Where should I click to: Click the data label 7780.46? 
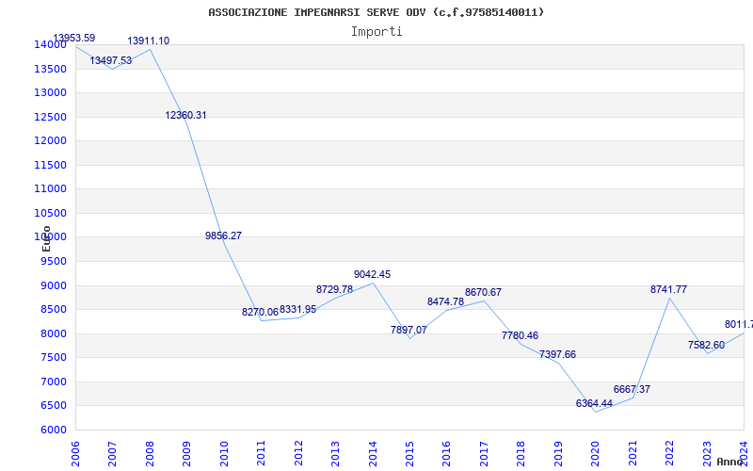point(521,335)
